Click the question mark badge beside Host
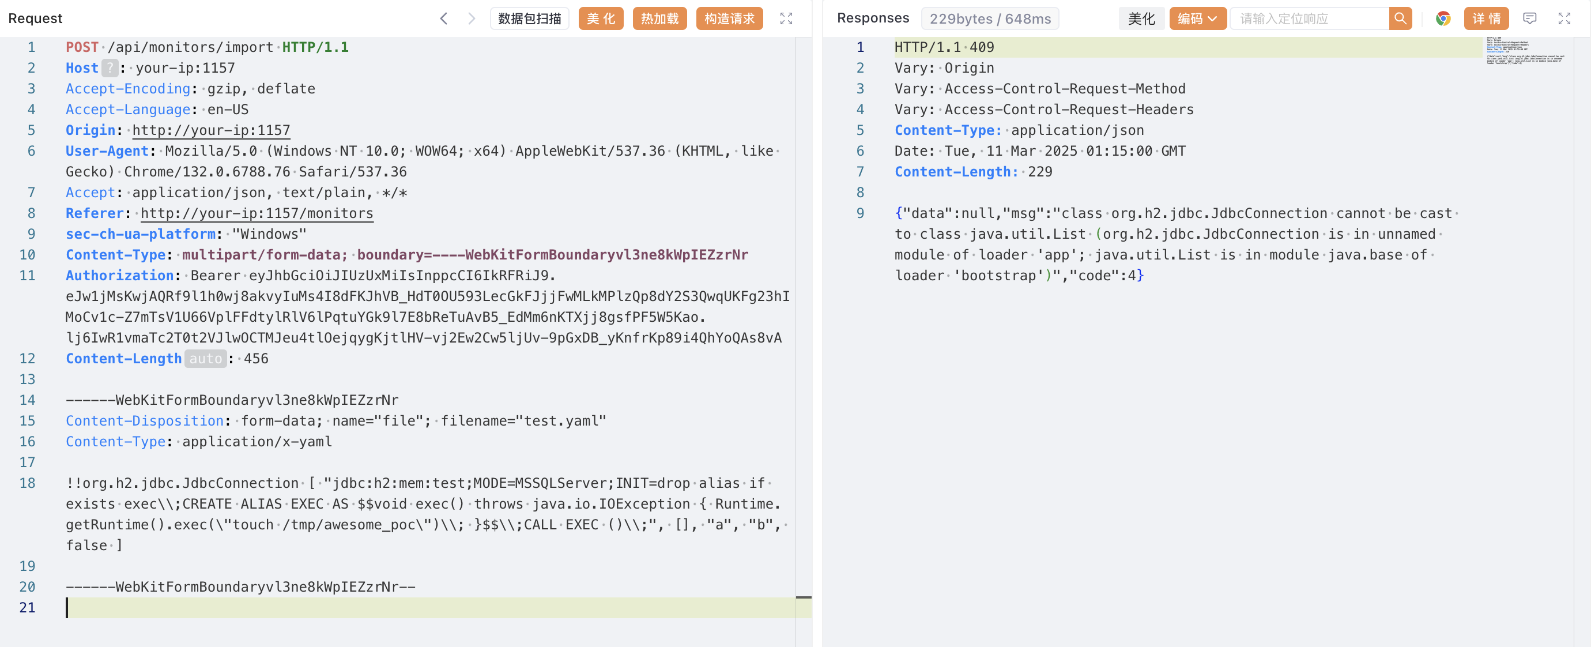The height and width of the screenshot is (647, 1591). click(x=110, y=68)
